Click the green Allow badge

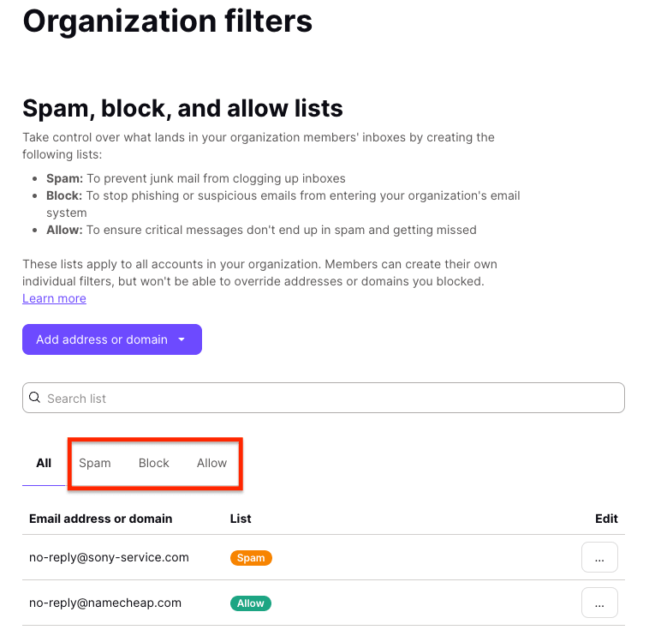[x=251, y=603]
